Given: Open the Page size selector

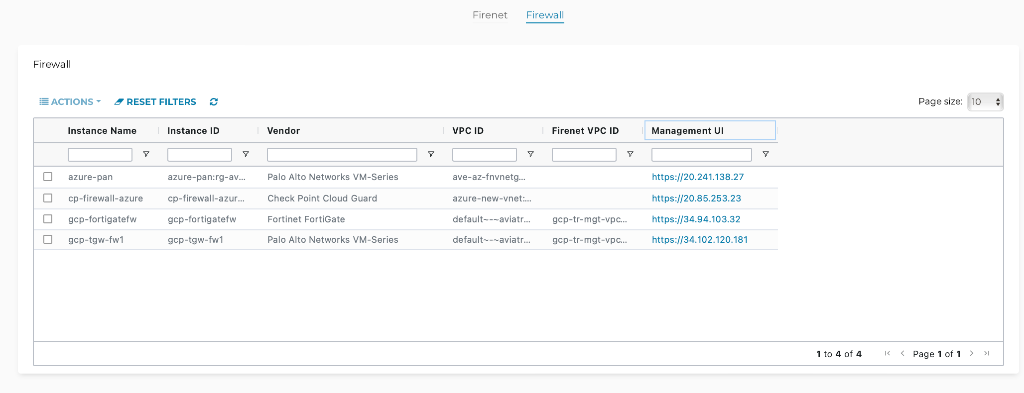Looking at the screenshot, I should point(985,101).
